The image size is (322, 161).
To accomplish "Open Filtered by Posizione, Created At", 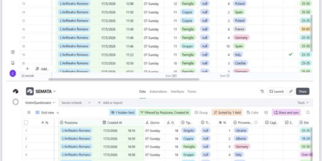I will 164,112.
